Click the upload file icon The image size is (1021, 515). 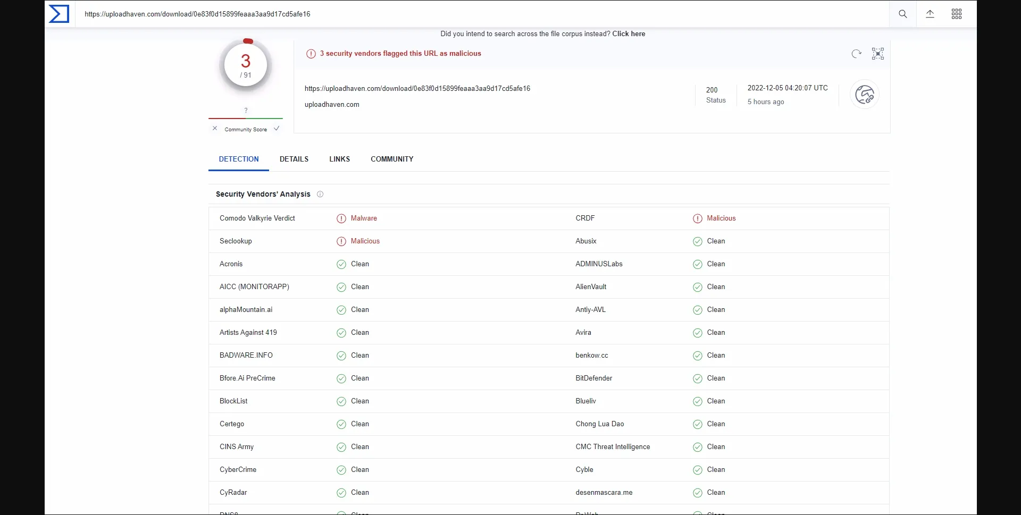tap(930, 14)
